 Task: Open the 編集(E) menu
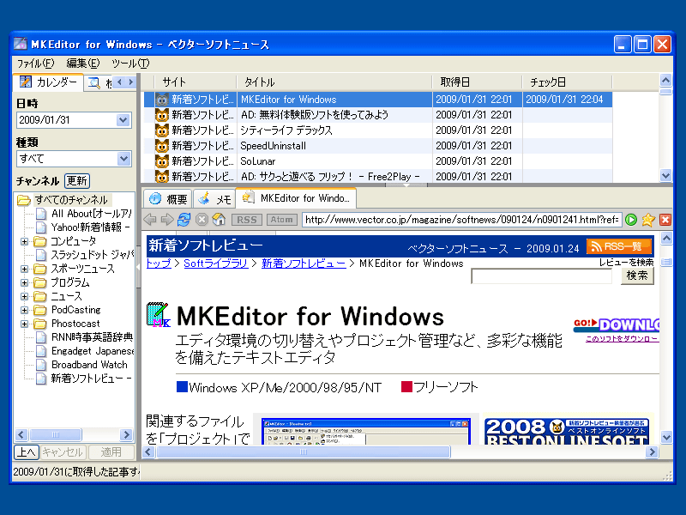pyautogui.click(x=83, y=64)
